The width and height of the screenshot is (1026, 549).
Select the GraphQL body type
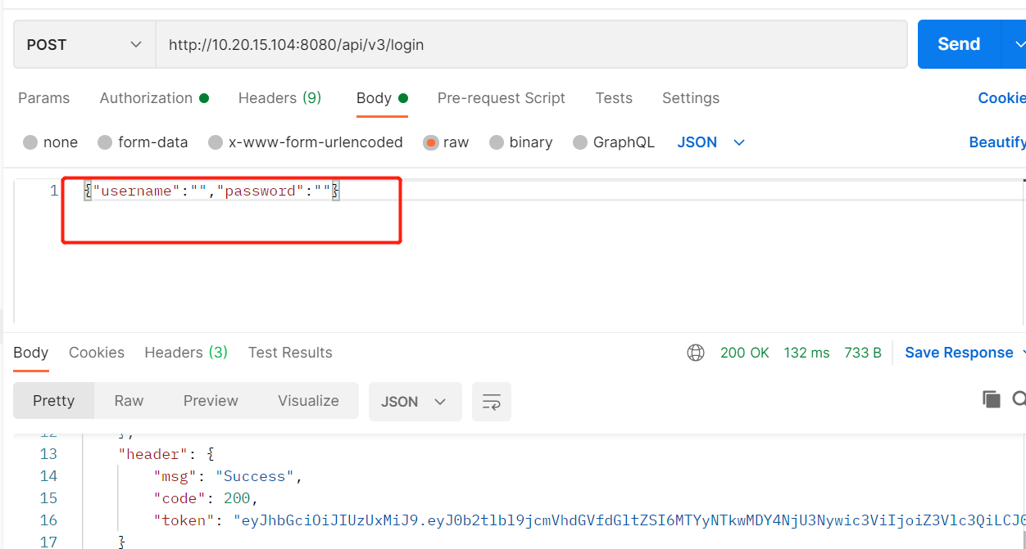click(x=614, y=142)
